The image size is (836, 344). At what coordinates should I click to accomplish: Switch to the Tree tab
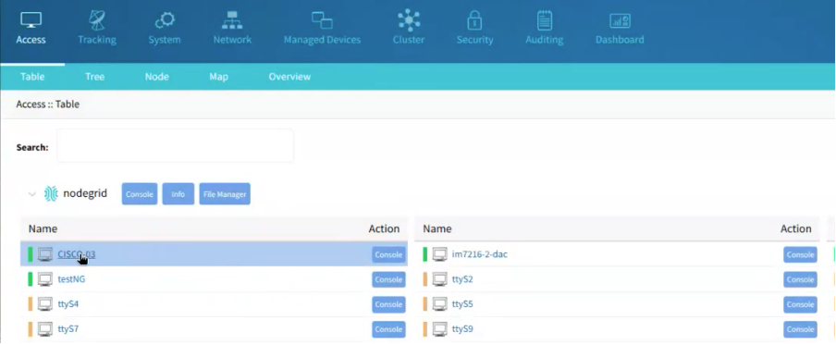(95, 76)
